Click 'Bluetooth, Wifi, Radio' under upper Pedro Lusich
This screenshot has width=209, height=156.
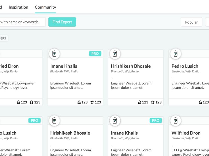(x=185, y=71)
